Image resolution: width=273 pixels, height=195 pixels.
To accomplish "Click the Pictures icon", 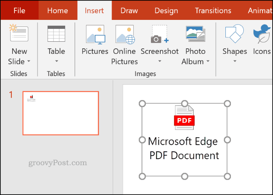I will 95,34.
